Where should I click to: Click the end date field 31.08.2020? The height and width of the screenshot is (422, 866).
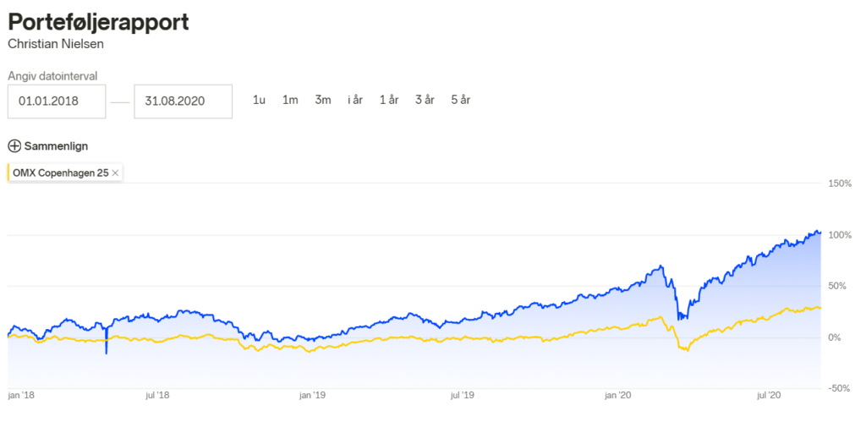coord(183,101)
